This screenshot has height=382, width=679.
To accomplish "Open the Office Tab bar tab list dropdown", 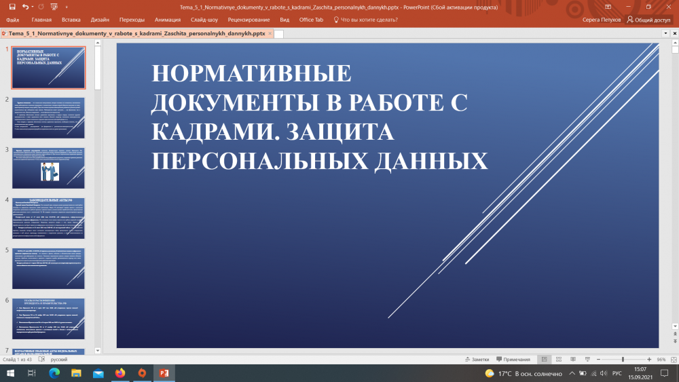I will coord(665,33).
